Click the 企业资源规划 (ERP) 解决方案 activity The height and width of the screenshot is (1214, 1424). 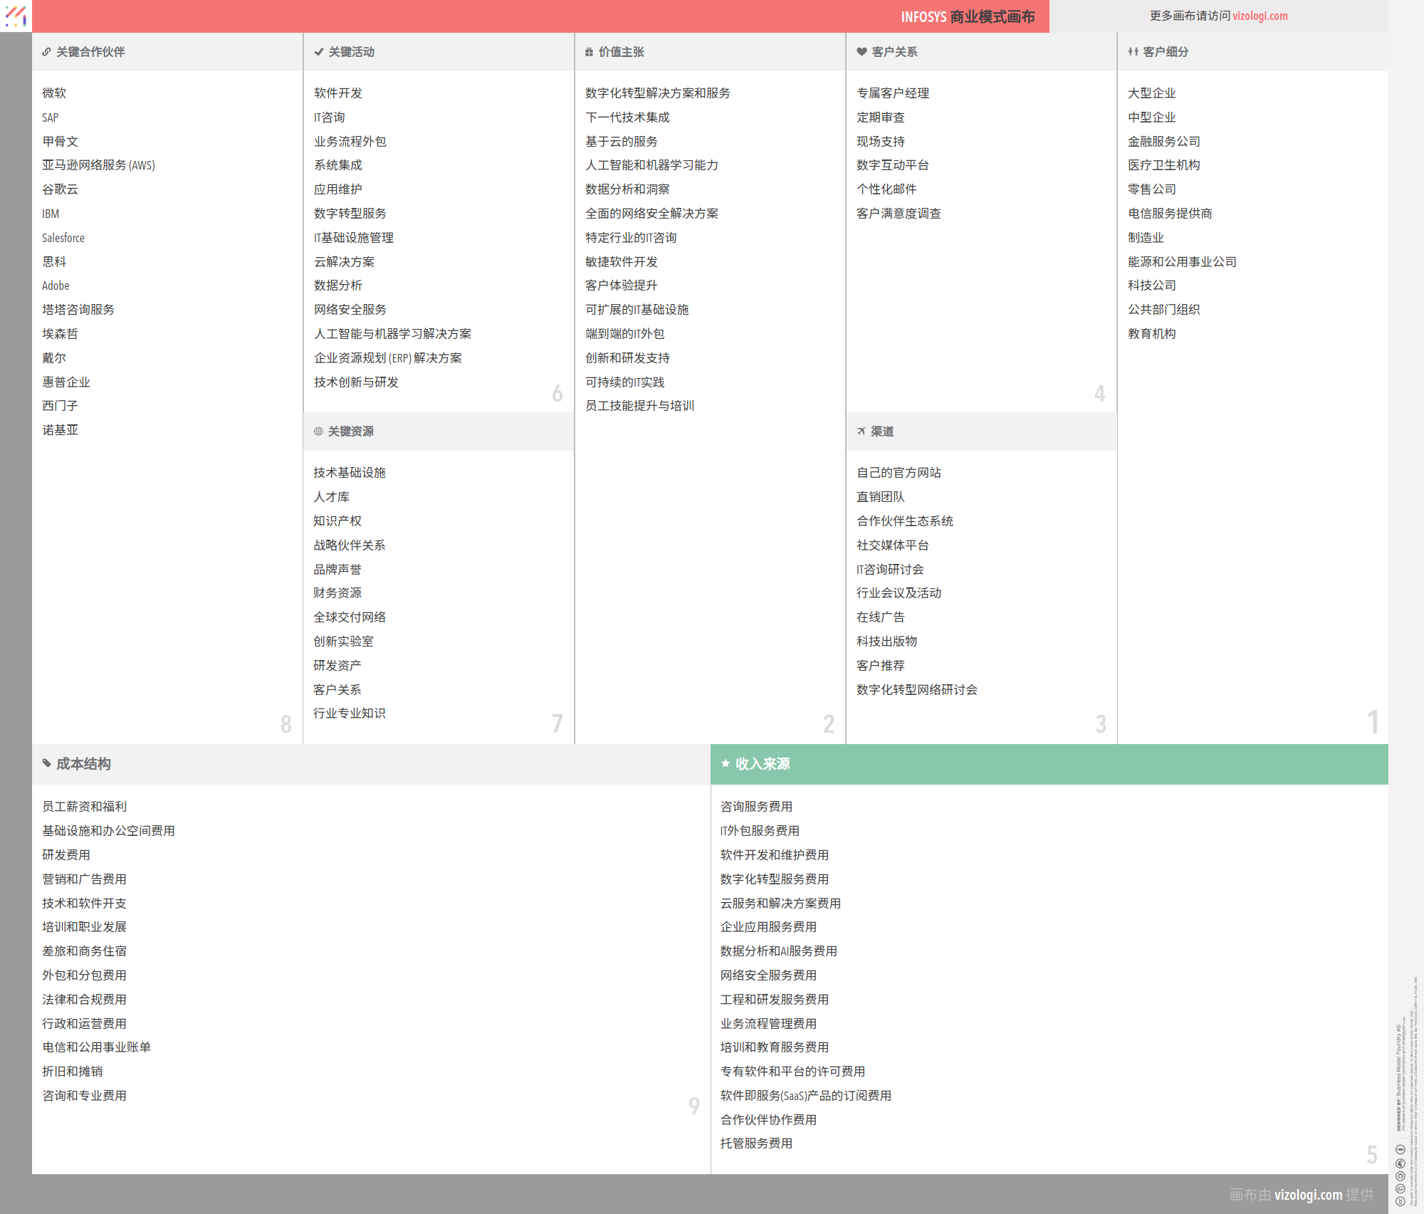point(387,358)
